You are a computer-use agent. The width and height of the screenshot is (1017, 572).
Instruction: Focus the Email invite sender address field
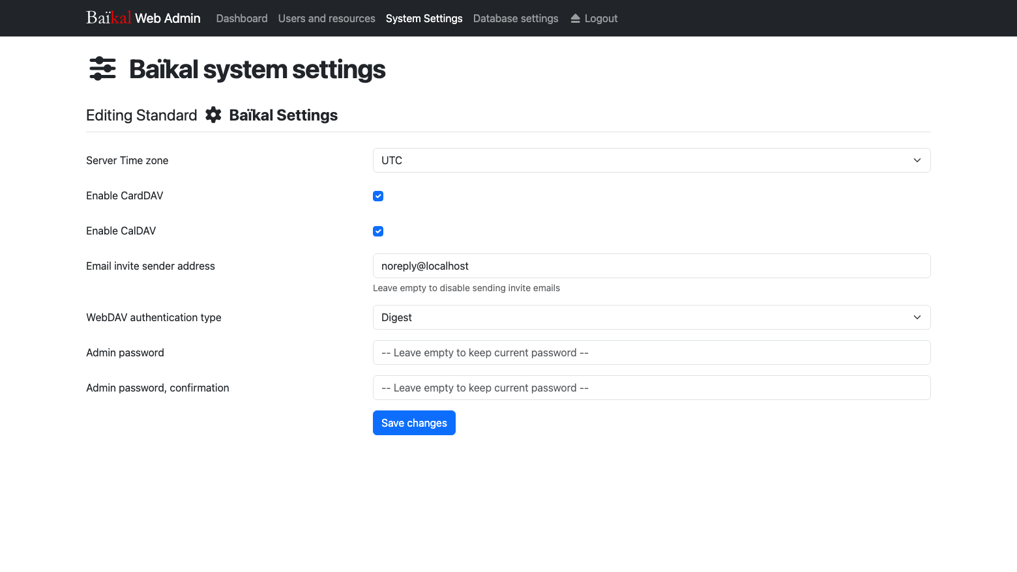tap(652, 266)
